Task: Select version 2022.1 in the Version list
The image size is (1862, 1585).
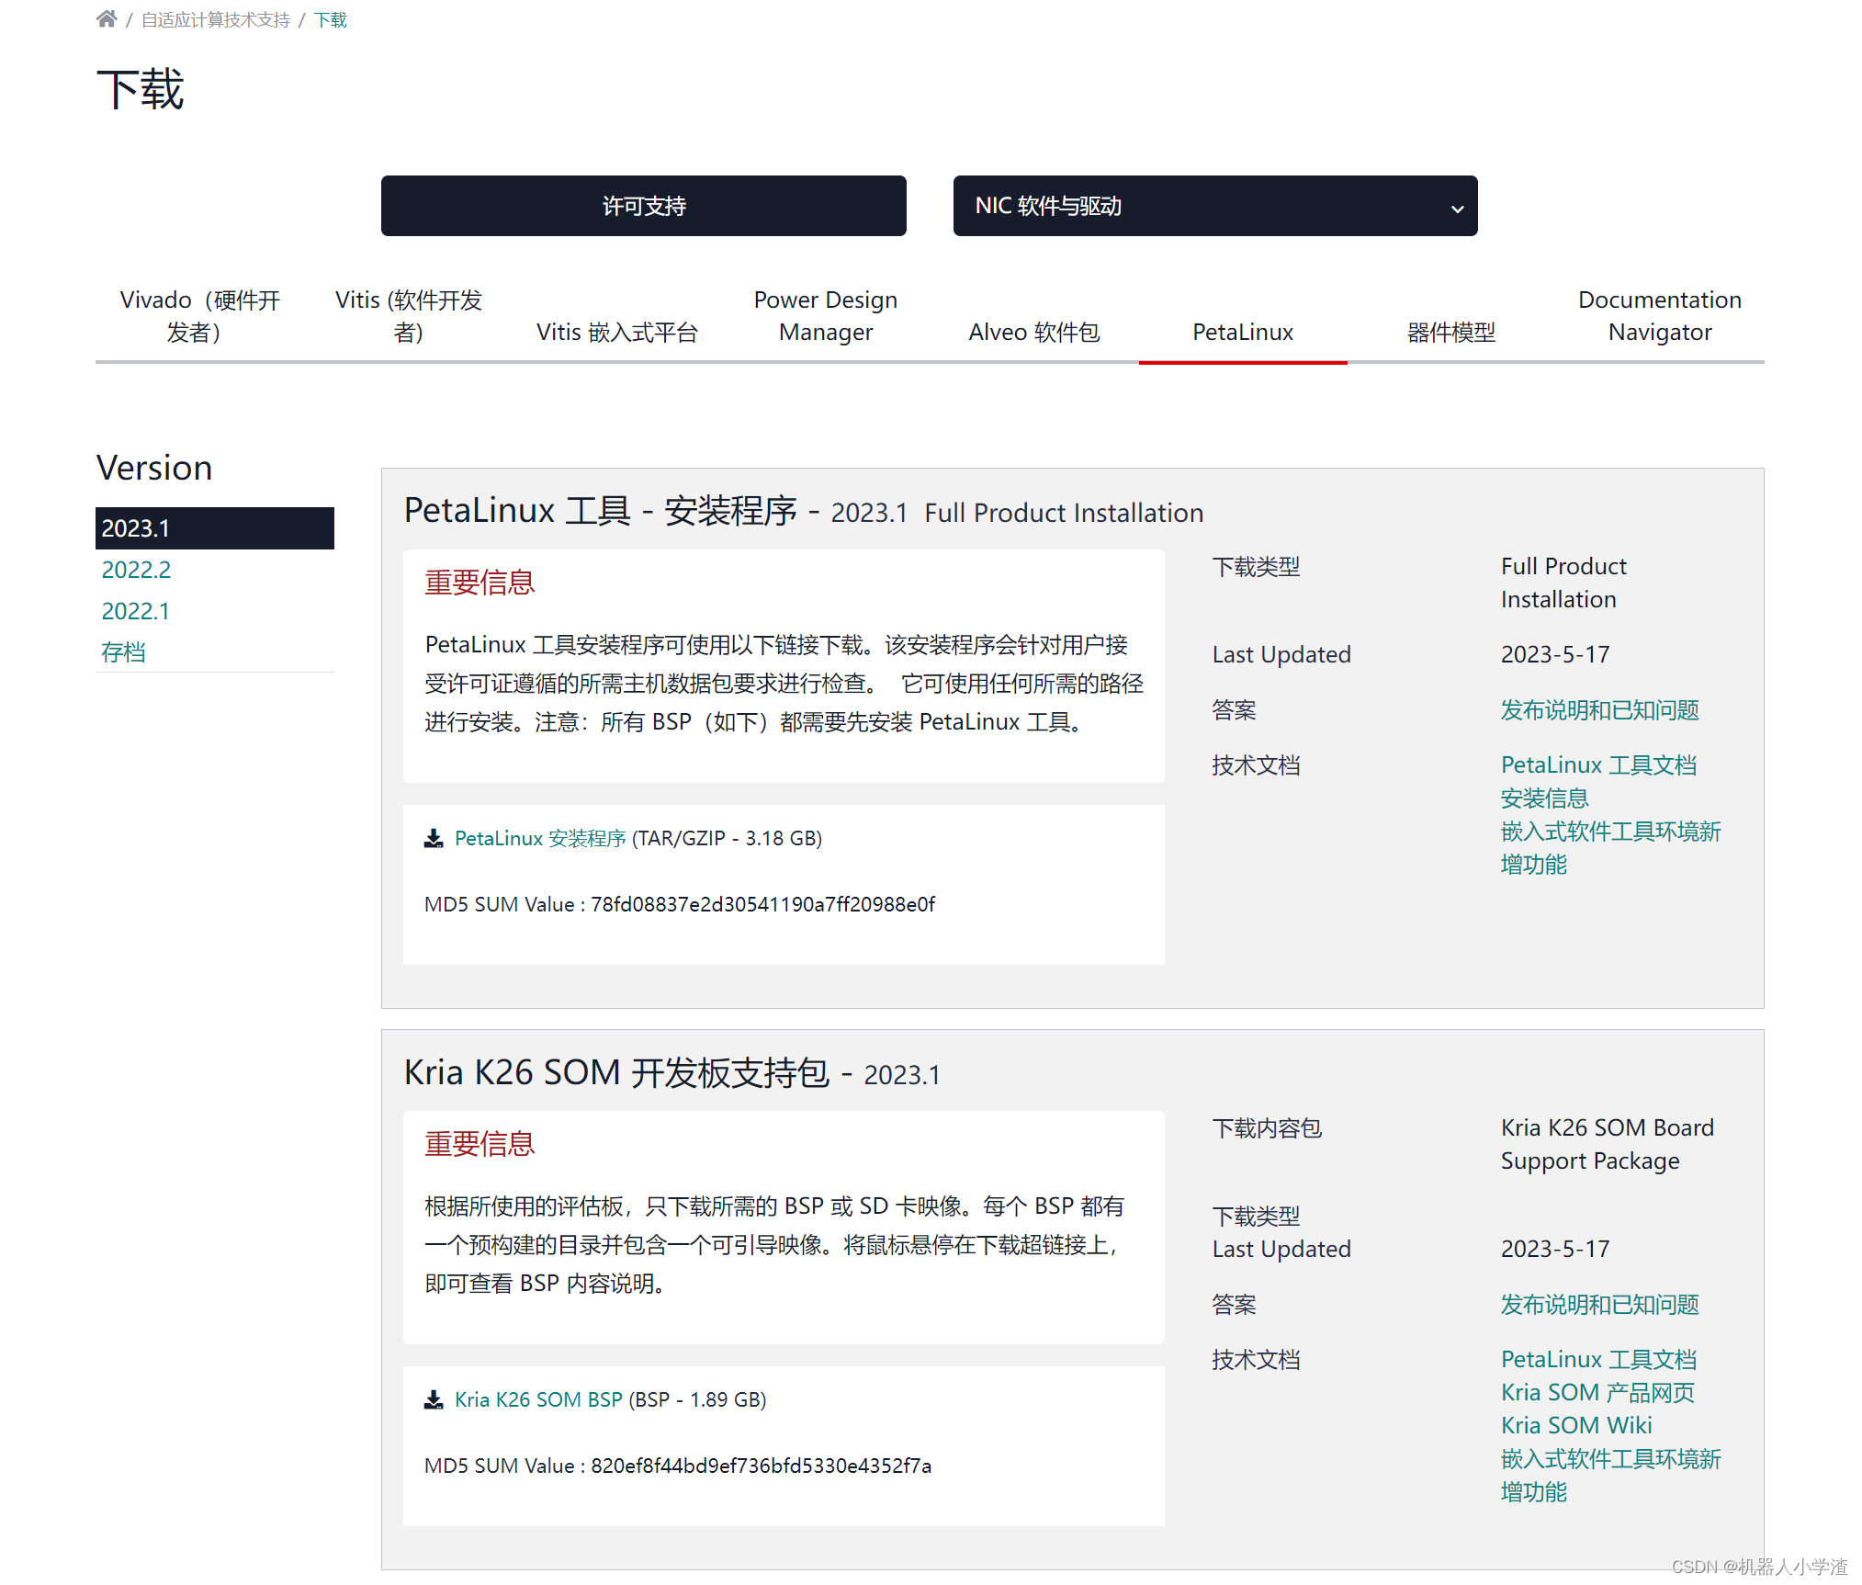Action: (x=135, y=610)
